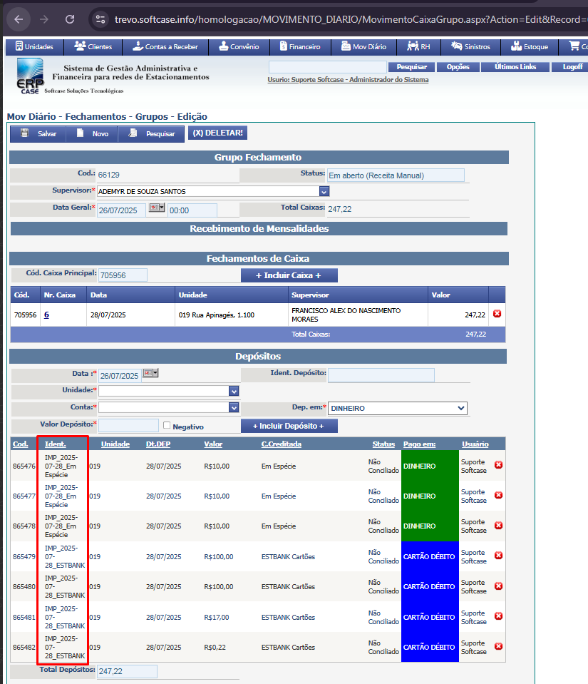Sort deposits by Dt.DEP column header
Viewport: 588px width, 684px height.
(x=158, y=444)
